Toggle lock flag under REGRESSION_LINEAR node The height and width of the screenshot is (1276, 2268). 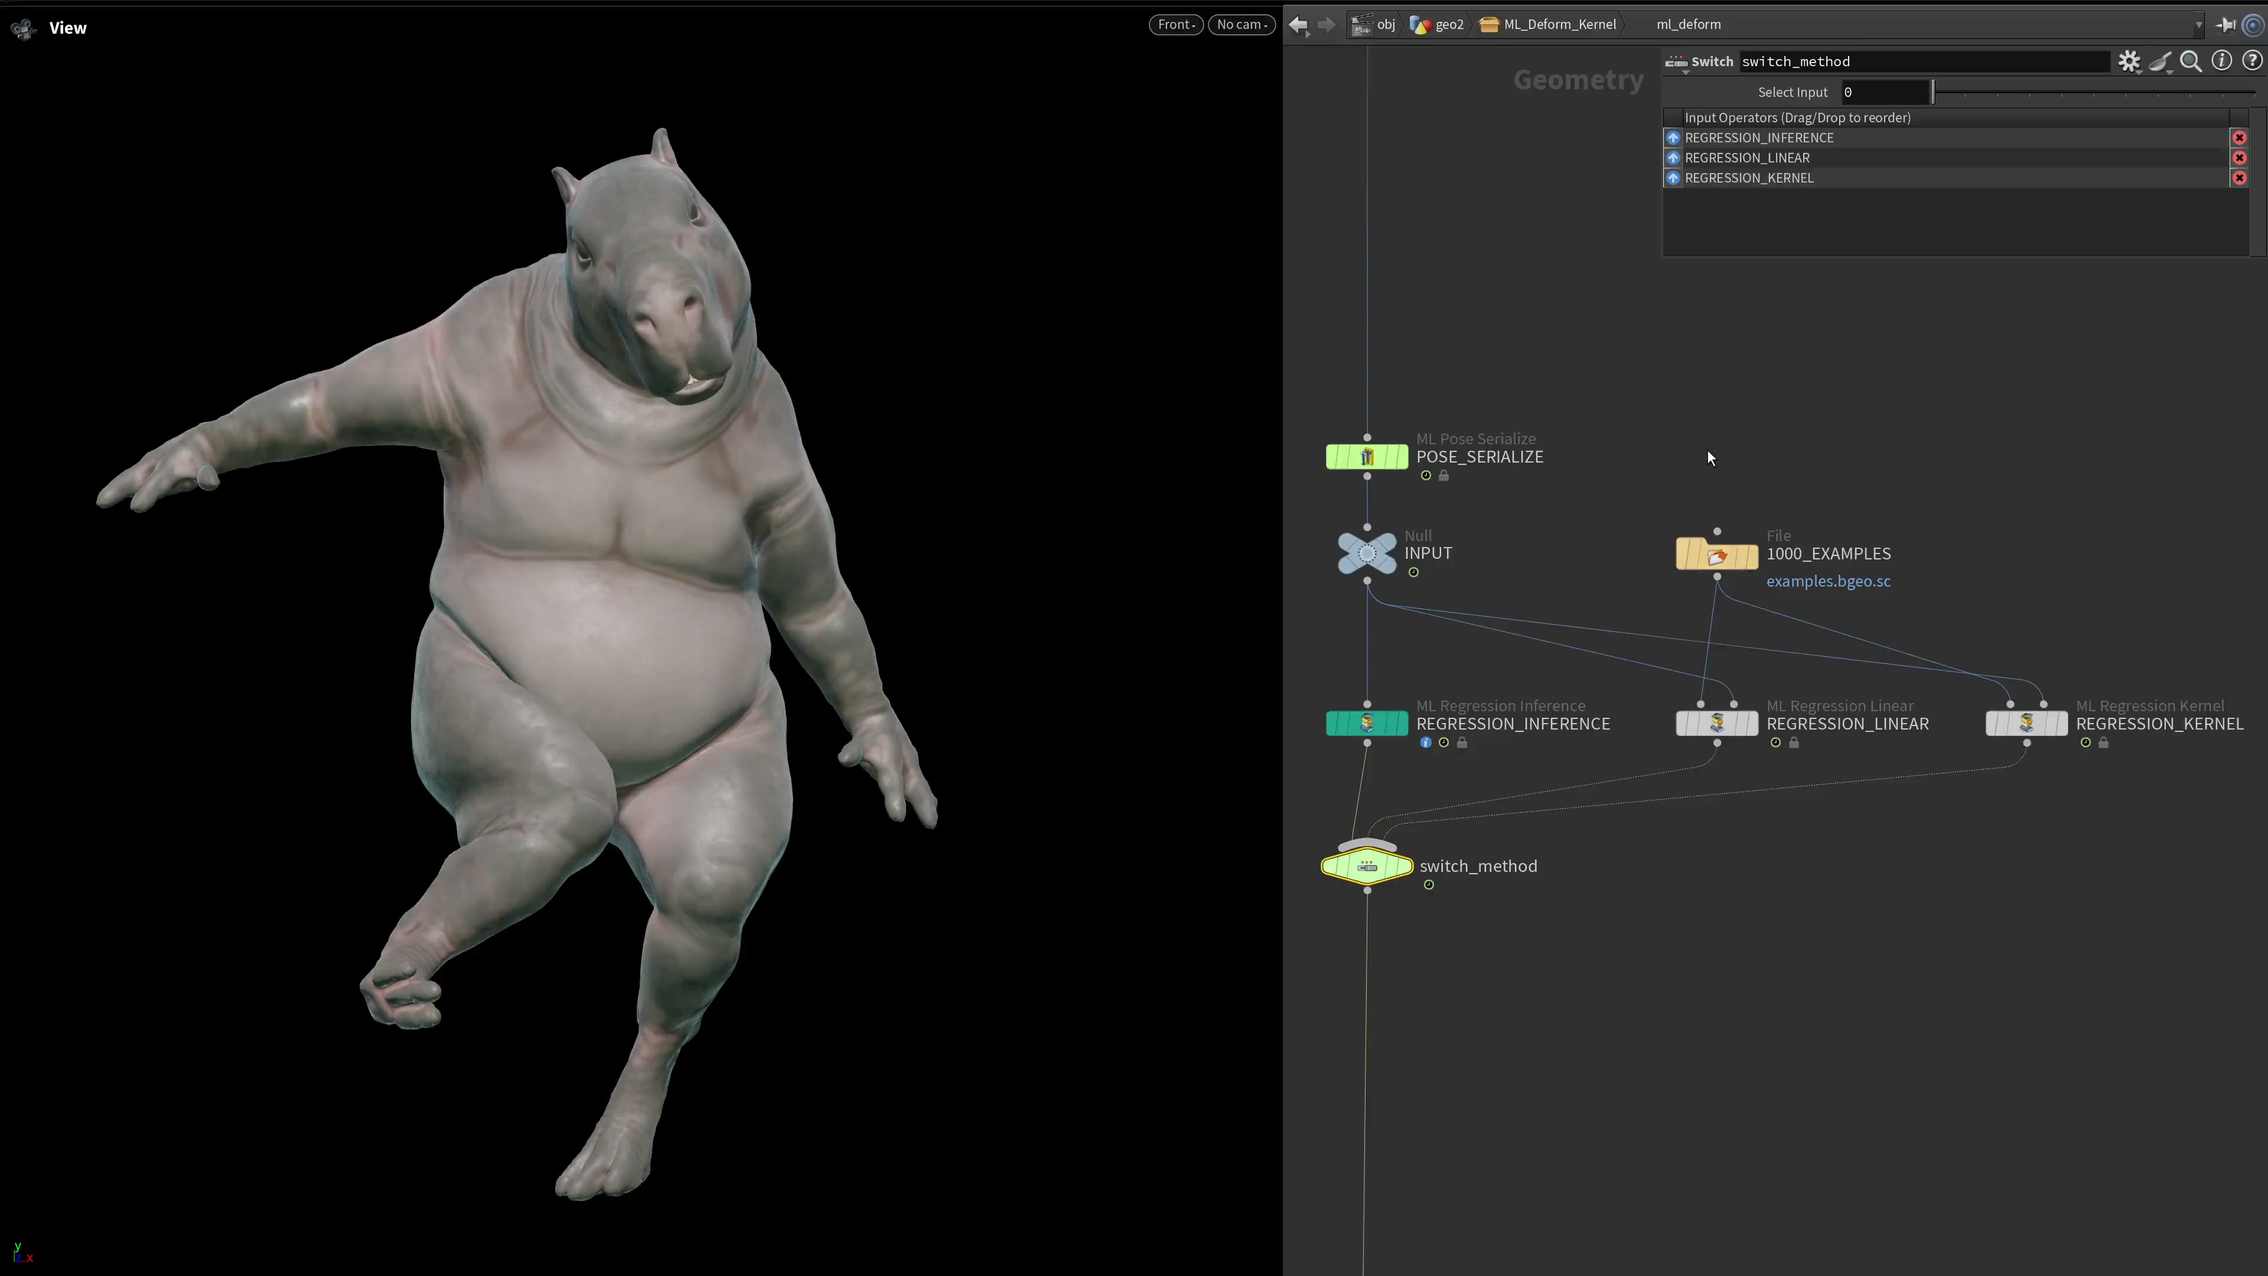click(1794, 743)
